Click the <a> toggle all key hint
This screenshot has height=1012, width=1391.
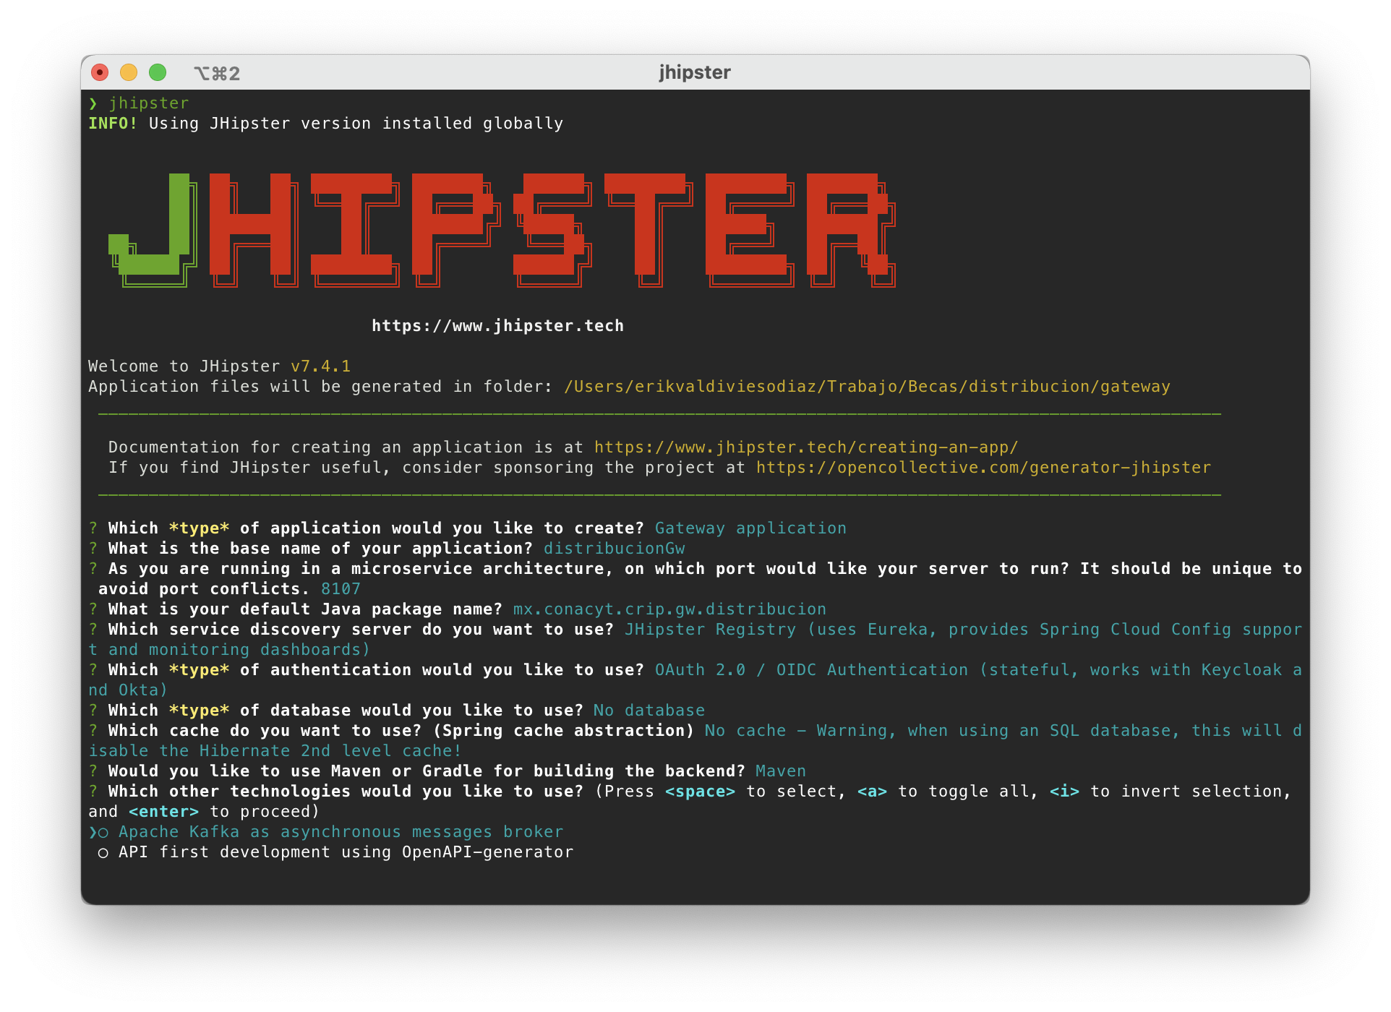872,792
